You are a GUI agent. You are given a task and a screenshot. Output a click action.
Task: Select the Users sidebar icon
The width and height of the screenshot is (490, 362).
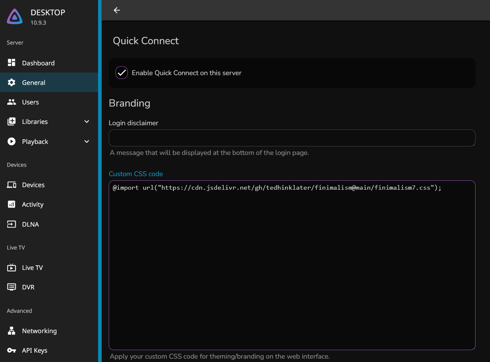[11, 102]
